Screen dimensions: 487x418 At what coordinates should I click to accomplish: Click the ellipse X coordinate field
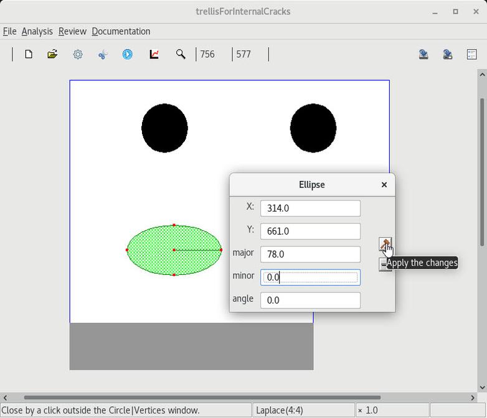[x=310, y=208]
